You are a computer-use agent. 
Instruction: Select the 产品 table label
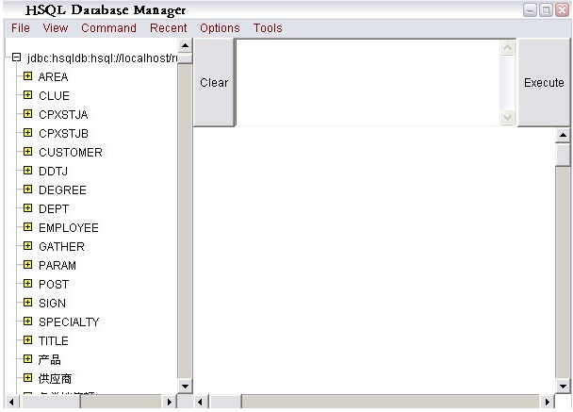(x=49, y=360)
